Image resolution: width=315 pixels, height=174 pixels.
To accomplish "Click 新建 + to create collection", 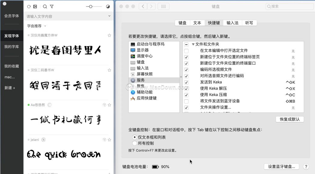I will click(10, 88).
